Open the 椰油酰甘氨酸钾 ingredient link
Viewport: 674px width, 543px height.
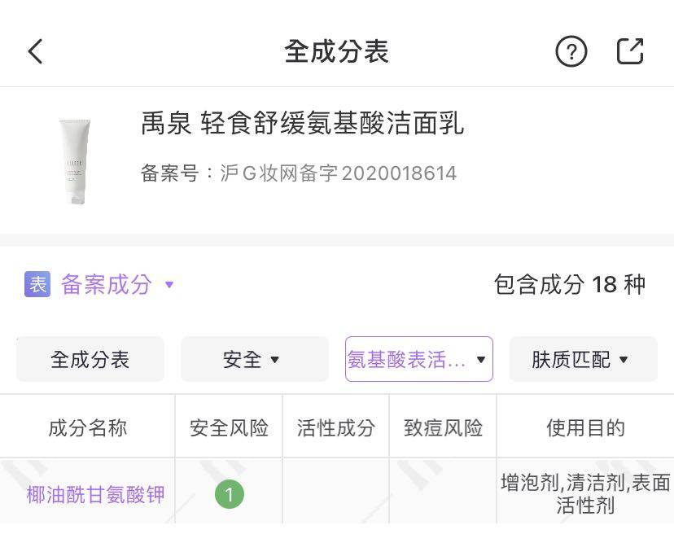pos(95,494)
